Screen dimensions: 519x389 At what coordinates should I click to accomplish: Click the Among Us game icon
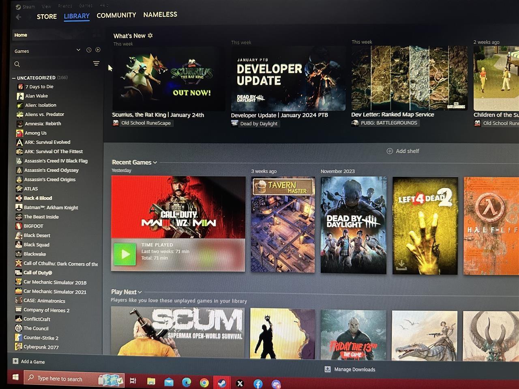click(x=19, y=133)
